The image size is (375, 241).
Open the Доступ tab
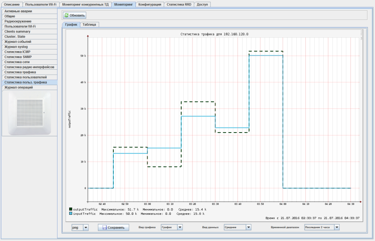pos(202,4)
